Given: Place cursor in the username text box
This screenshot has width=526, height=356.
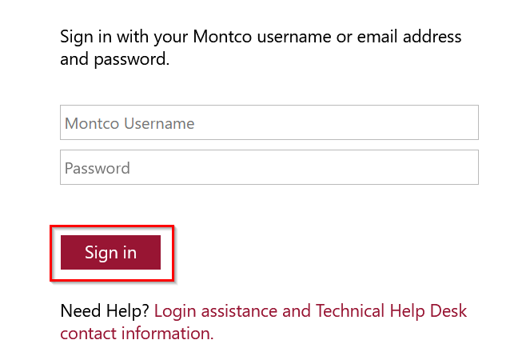Looking at the screenshot, I should (269, 122).
